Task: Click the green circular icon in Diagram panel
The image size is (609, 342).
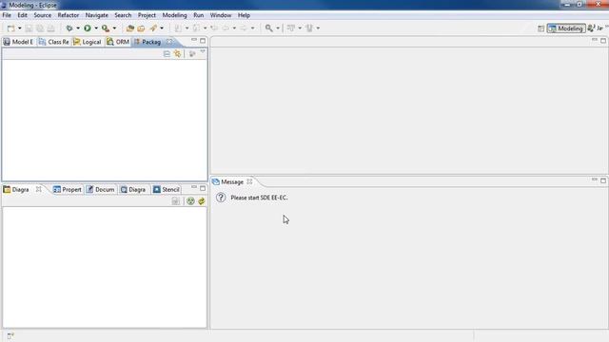Action: tap(190, 201)
